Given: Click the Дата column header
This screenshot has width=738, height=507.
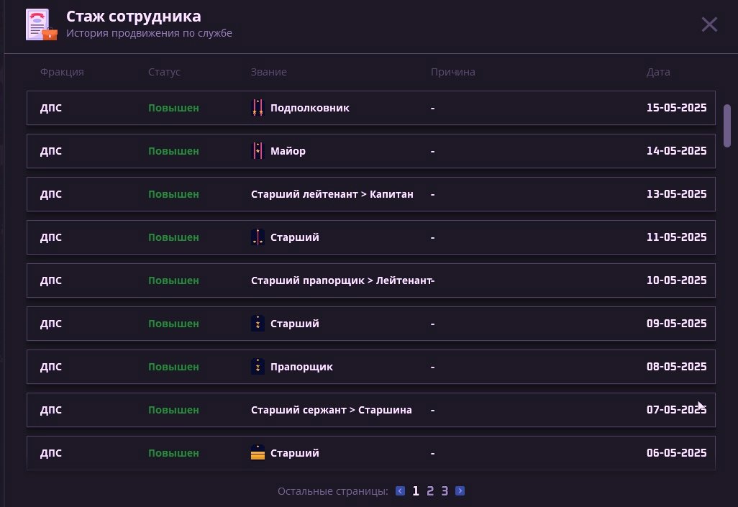Looking at the screenshot, I should (x=658, y=72).
